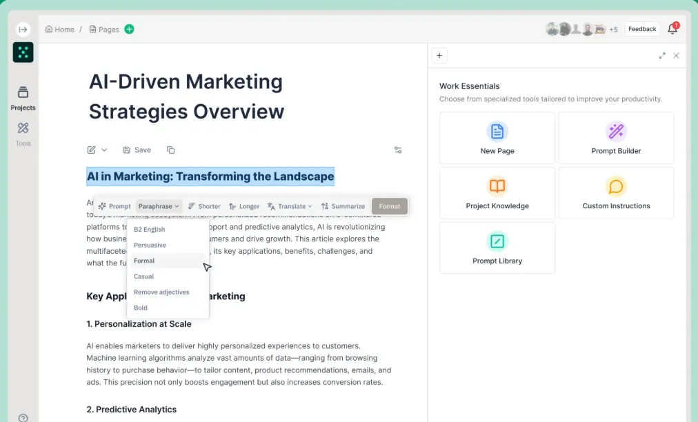Choose the Bold paraphrase option
Screen dimensions: 698x422
168,308
